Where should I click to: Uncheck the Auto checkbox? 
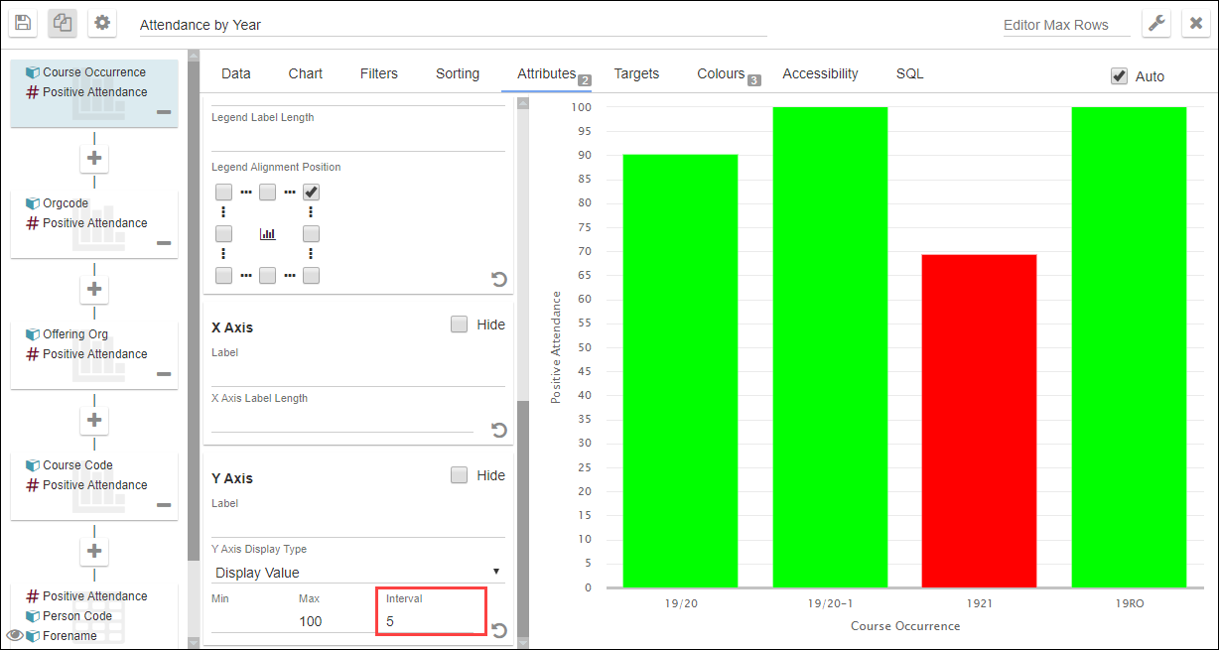(x=1120, y=74)
